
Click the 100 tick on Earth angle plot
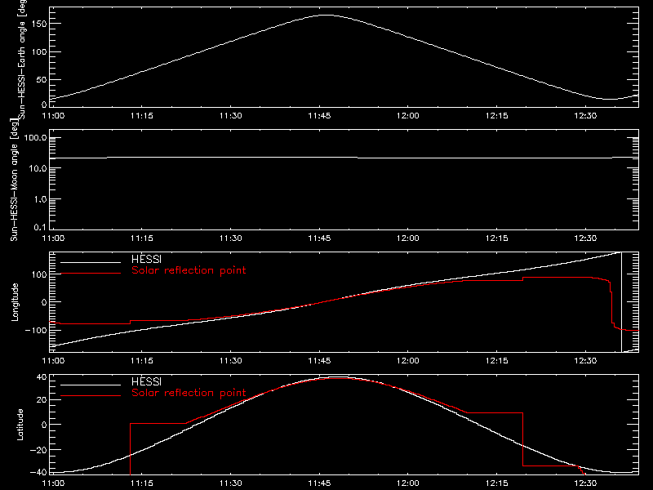pyautogui.click(x=39, y=51)
